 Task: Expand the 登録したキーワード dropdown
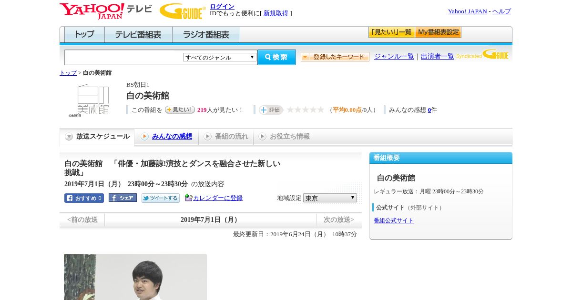(335, 57)
